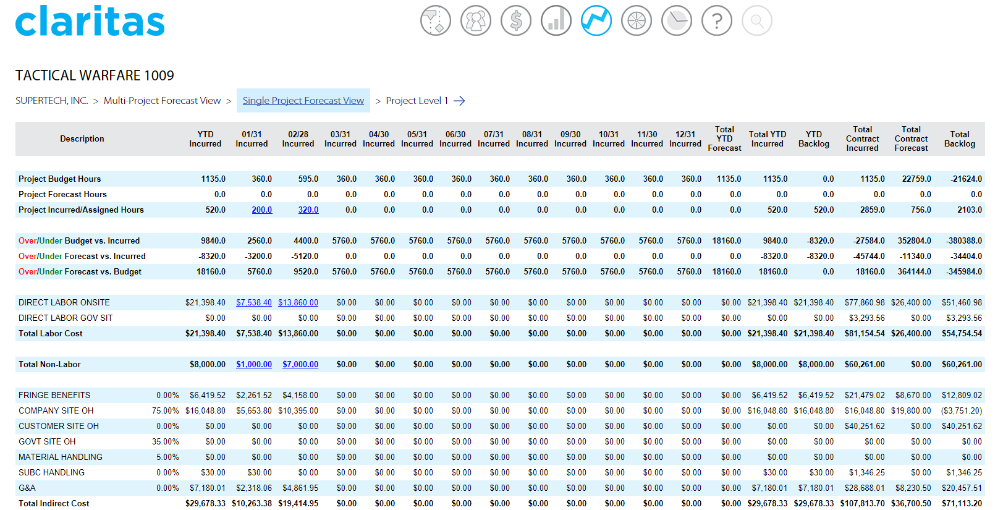Click the Total Contract Forecast header
Viewport: 1003px width, 510px height.
911,139
